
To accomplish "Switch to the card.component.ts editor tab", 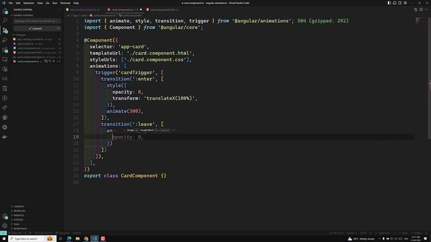I will [x=125, y=9].
